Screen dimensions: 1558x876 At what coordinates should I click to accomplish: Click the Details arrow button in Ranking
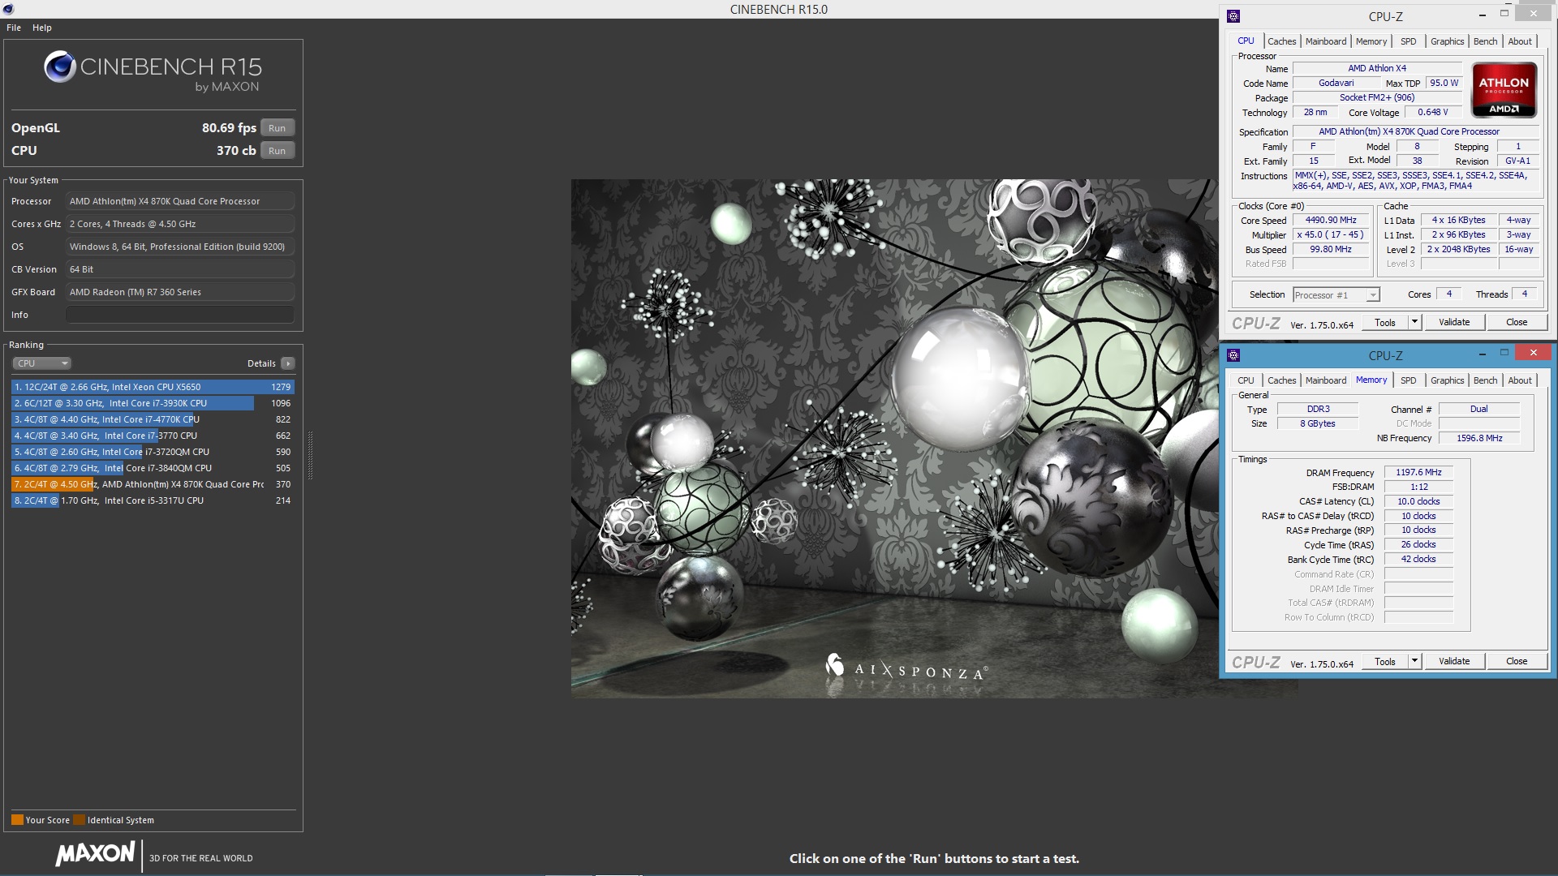pyautogui.click(x=288, y=363)
